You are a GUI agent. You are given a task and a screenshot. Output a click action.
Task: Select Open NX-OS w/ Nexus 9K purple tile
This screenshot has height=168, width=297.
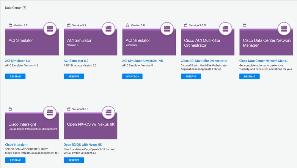(x=91, y=126)
